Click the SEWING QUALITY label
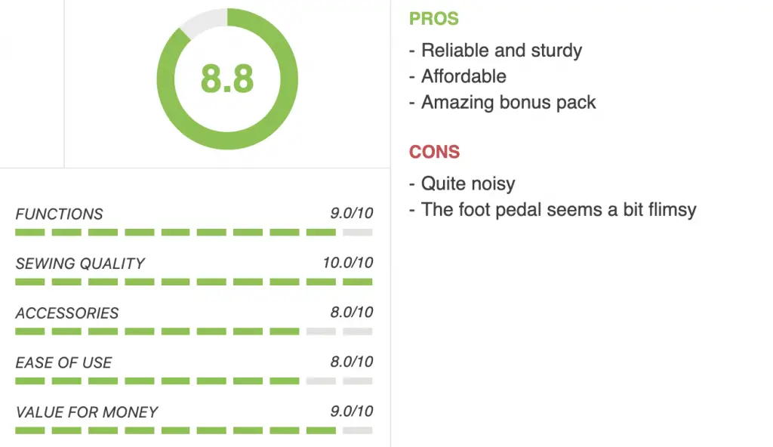 tap(80, 264)
